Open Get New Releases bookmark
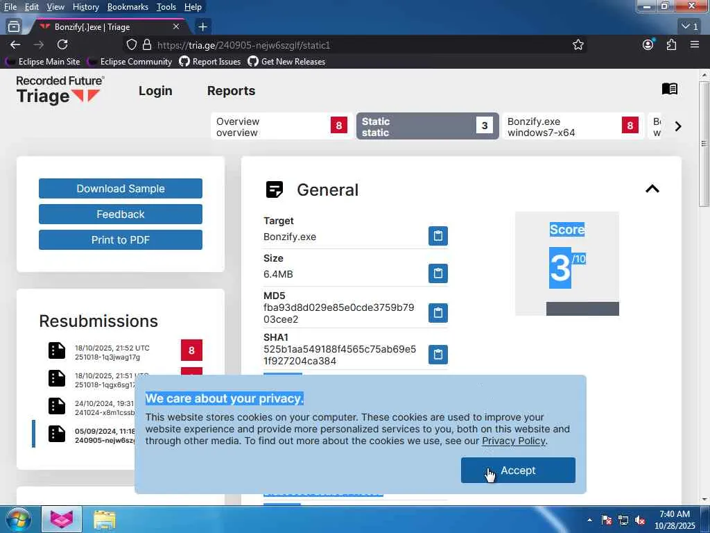 [286, 61]
